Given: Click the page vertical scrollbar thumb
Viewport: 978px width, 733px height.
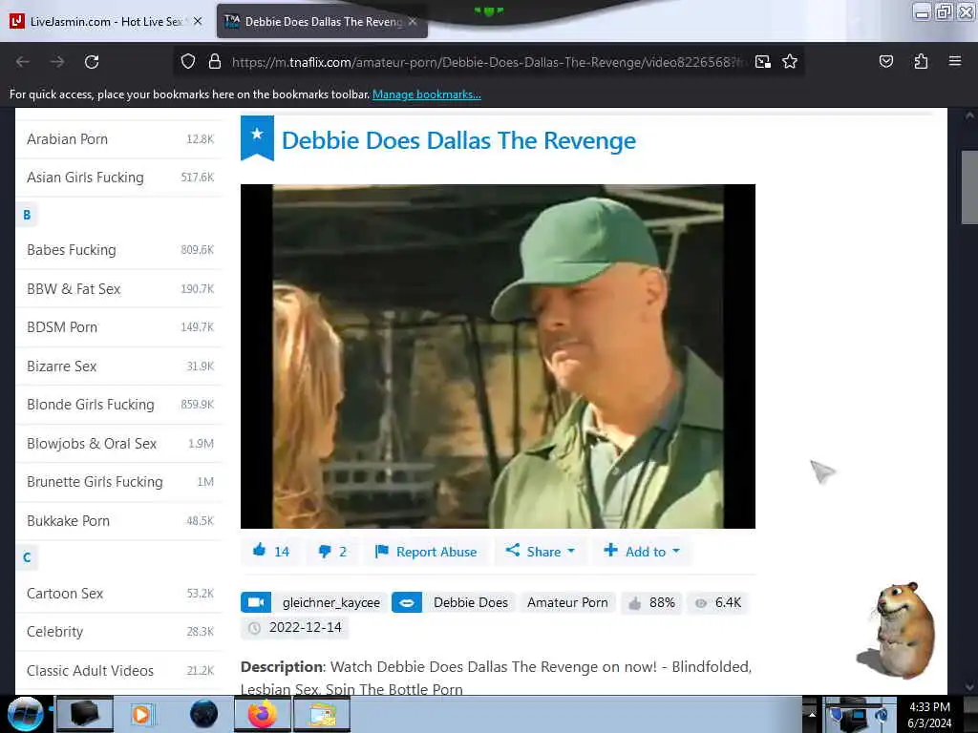Looking at the screenshot, I should click(x=969, y=186).
